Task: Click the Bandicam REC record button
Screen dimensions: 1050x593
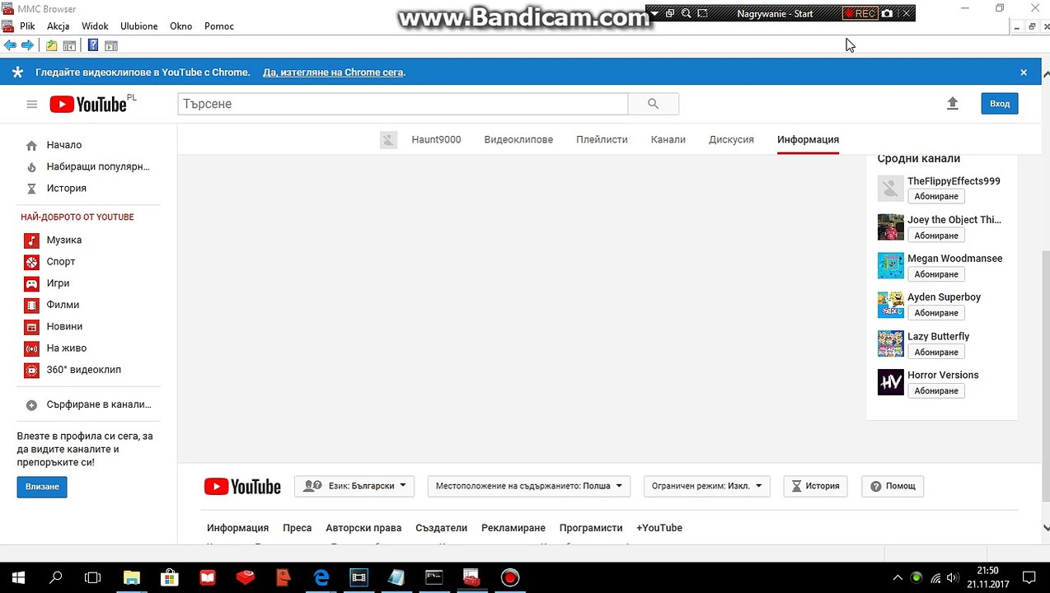Action: pos(860,13)
